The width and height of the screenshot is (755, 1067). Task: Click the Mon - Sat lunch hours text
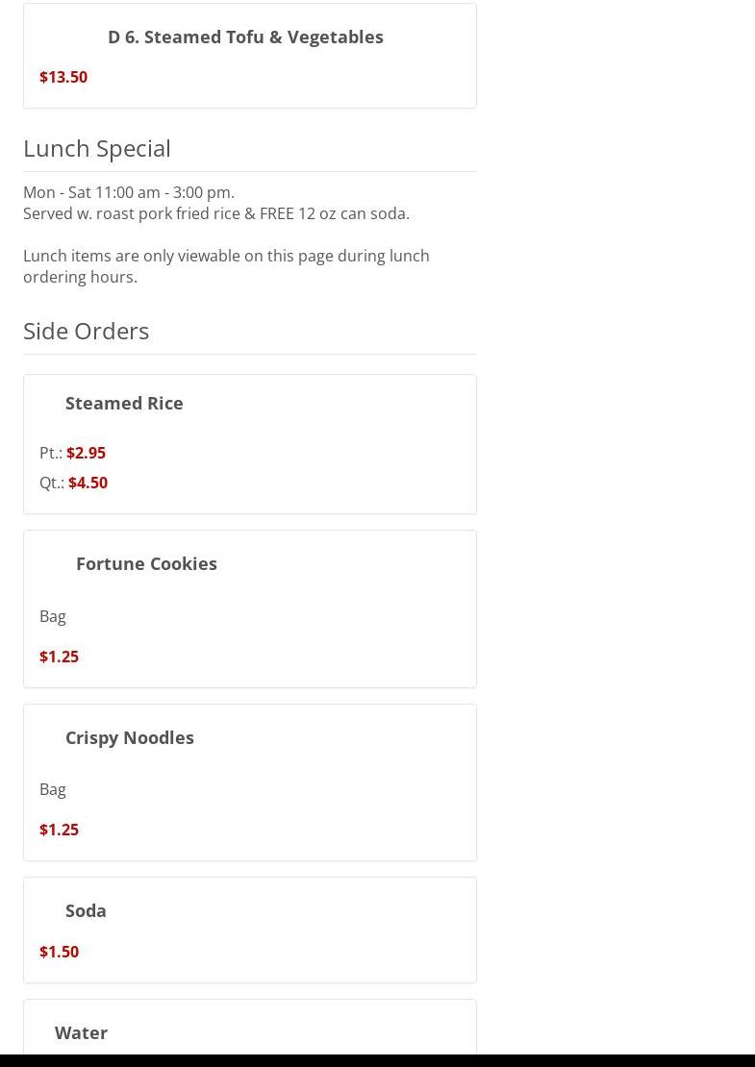129,192
